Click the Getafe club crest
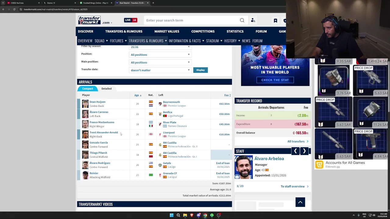The image size is (390, 219). pos(160,165)
